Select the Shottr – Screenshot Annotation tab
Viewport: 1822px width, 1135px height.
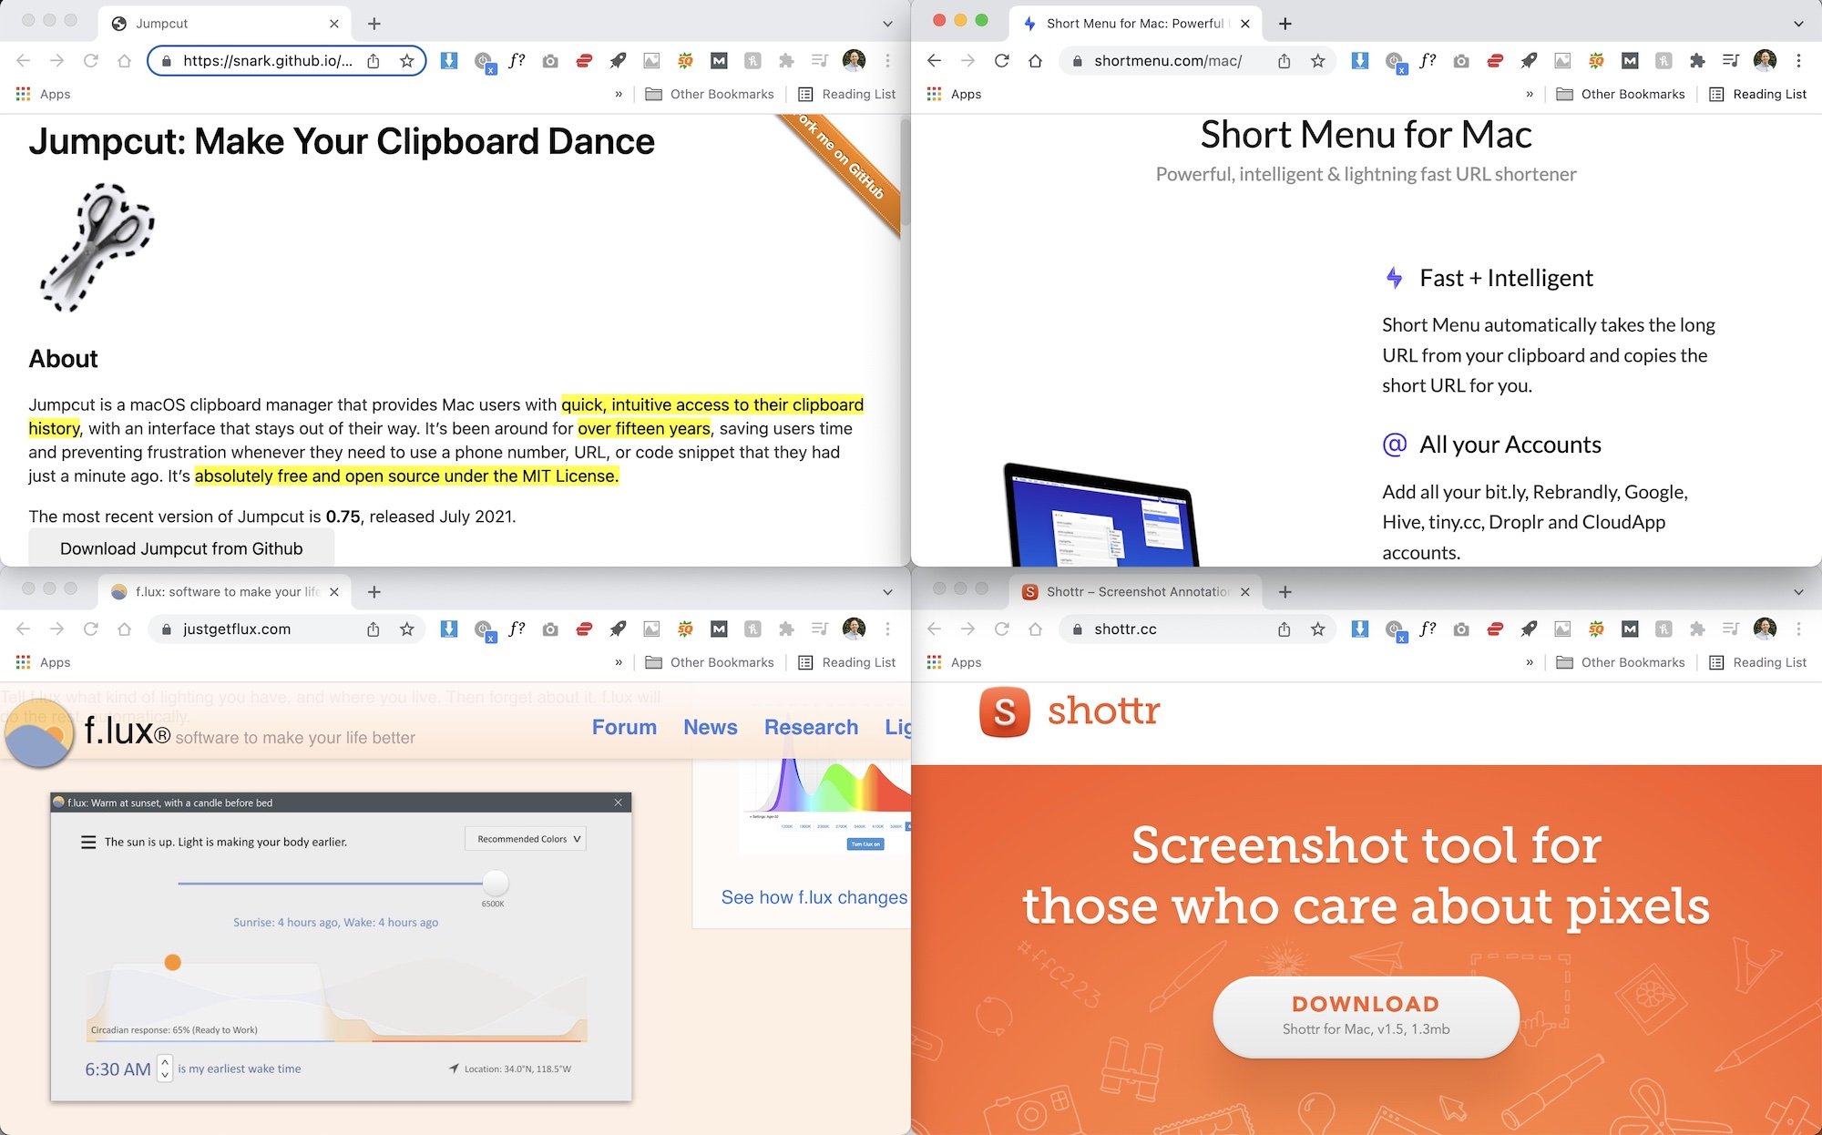pos(1134,592)
